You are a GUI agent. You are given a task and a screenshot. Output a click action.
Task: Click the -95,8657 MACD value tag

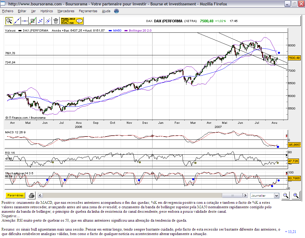coord(294,145)
